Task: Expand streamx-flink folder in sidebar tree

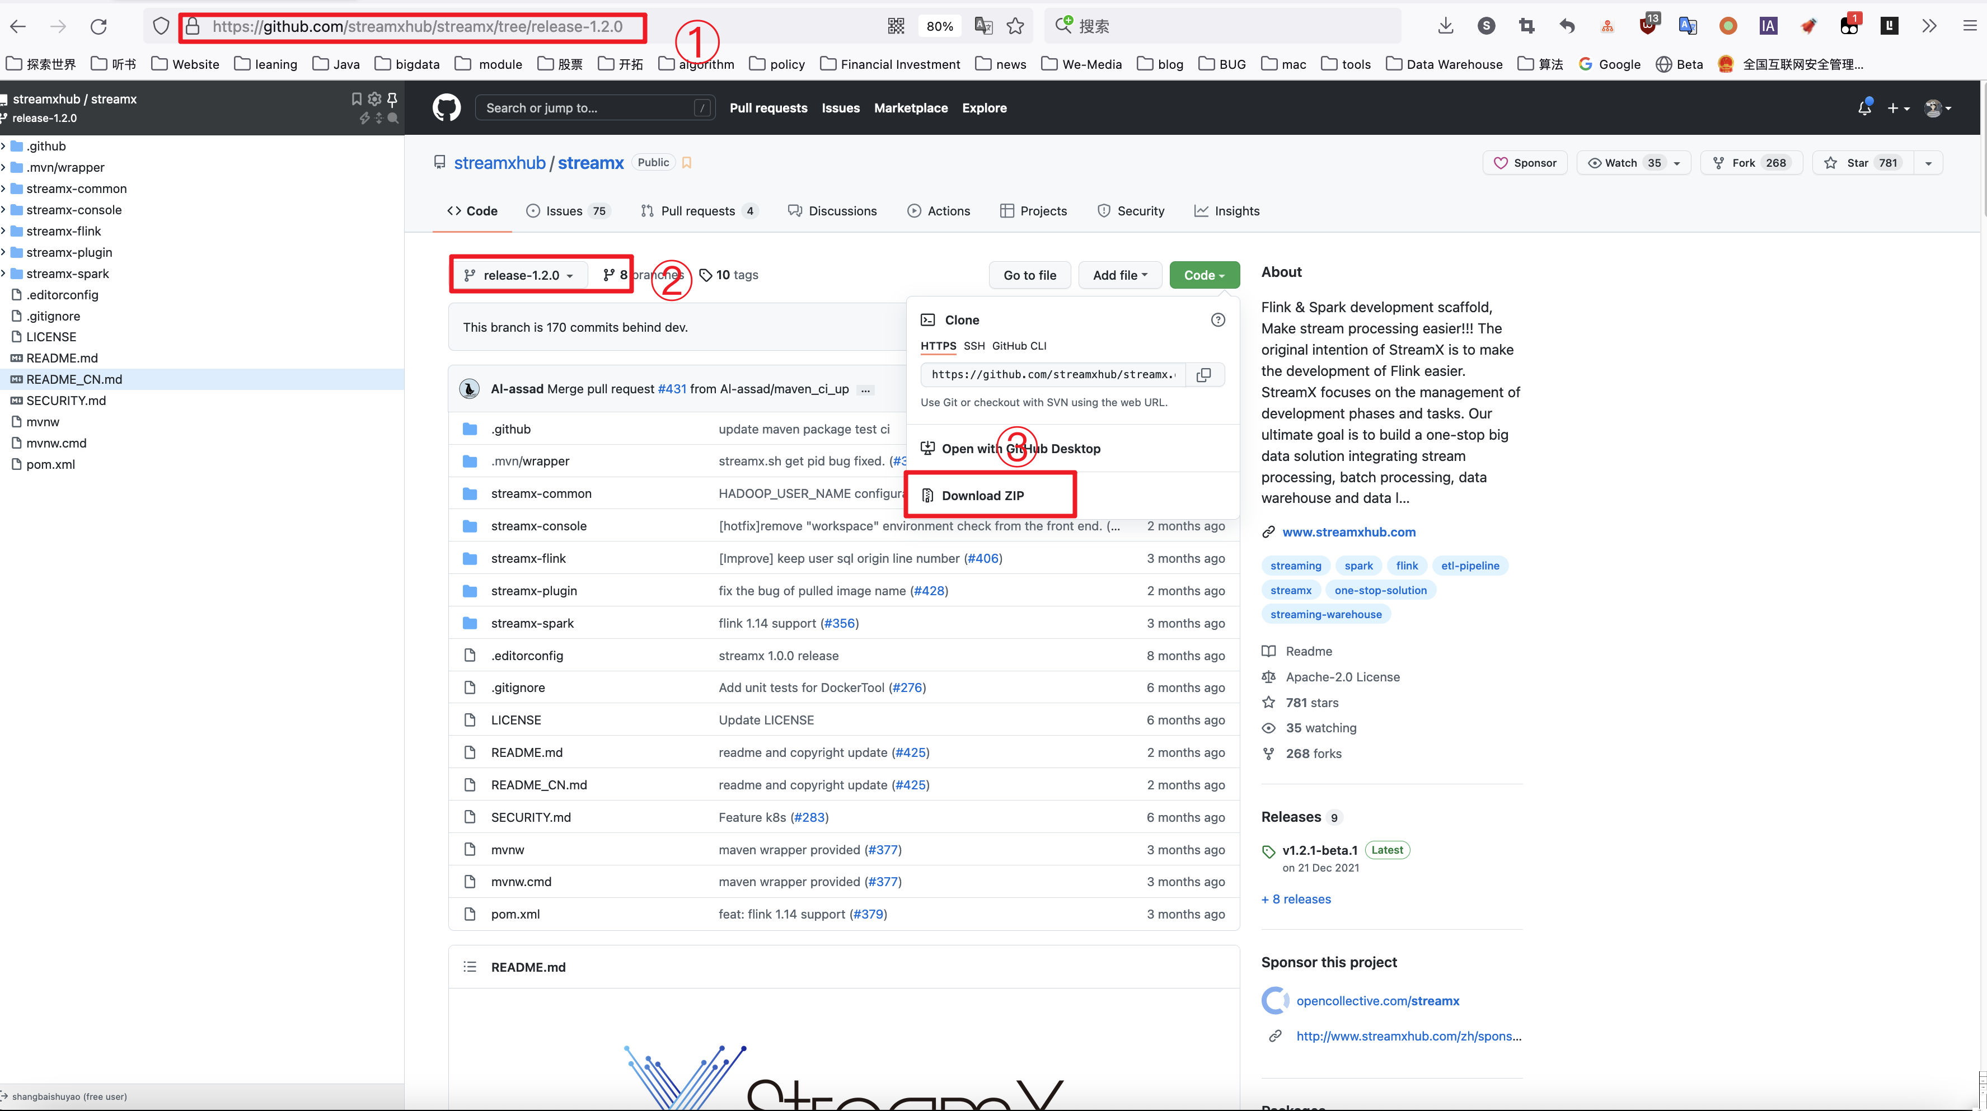Action: (x=4, y=231)
